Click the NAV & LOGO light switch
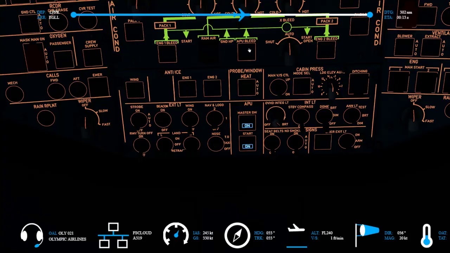 point(215,119)
